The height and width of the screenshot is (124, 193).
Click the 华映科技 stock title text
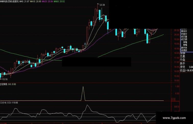pyautogui.click(x=4, y=2)
